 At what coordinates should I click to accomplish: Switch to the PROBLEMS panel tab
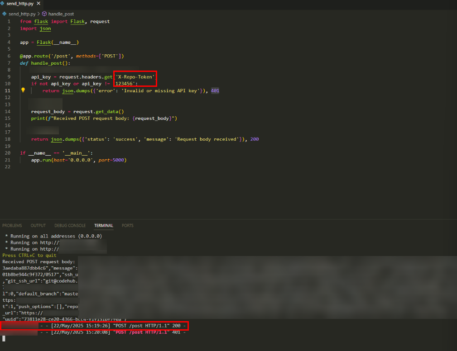12,226
